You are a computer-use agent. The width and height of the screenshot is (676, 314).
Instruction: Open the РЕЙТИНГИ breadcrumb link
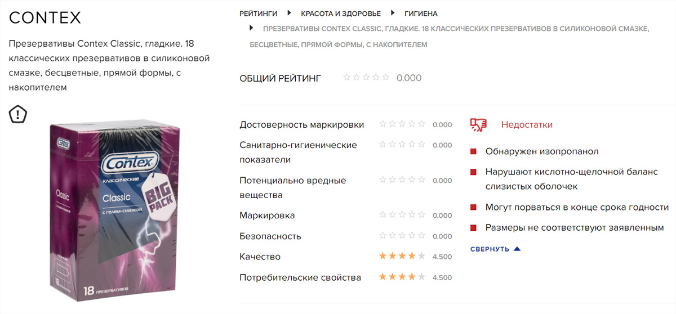pyautogui.click(x=258, y=14)
